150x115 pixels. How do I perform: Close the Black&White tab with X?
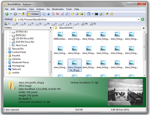[x=144, y=28]
